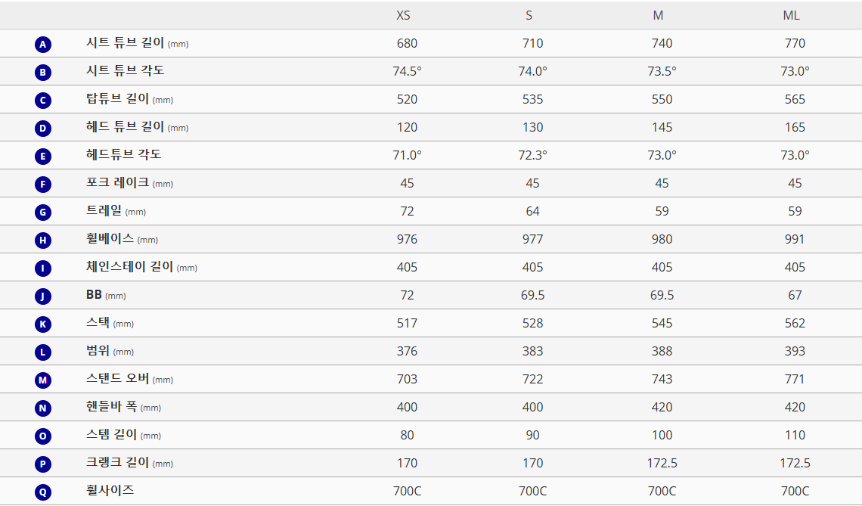Click the circle Q wheel size icon
Screen dimensions: 862x506
pos(43,492)
